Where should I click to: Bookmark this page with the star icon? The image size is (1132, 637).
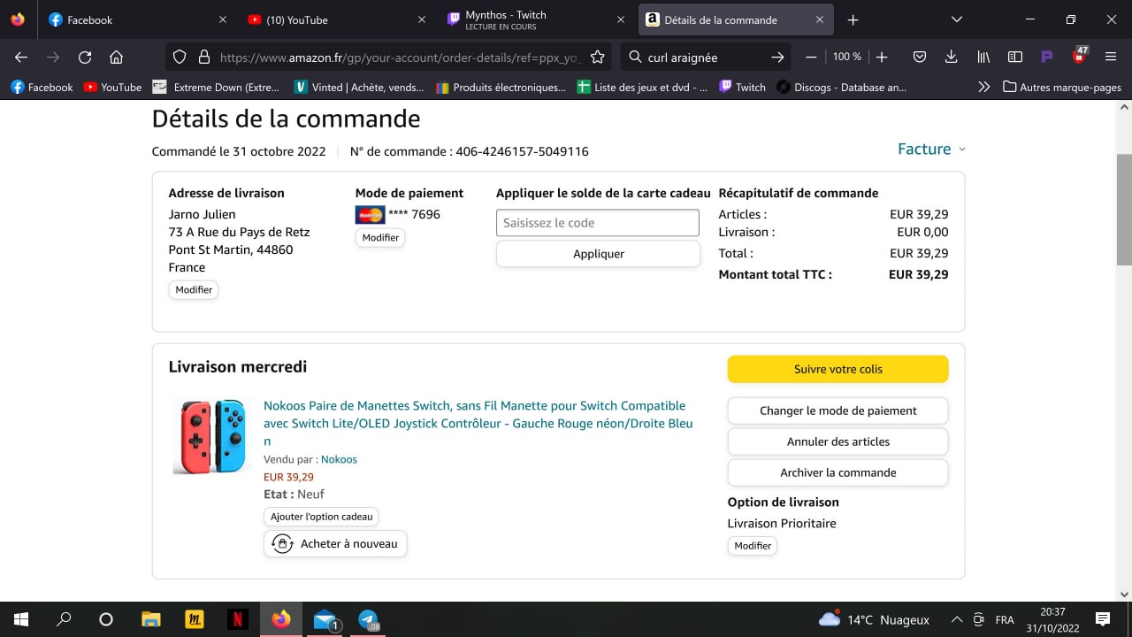coord(597,57)
